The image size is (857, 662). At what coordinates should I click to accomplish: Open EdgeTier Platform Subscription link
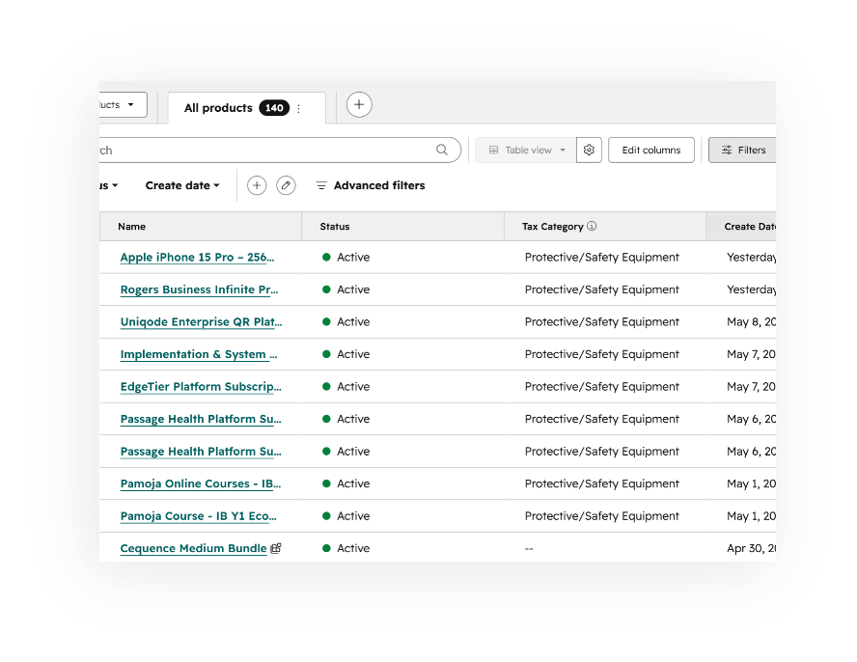click(201, 386)
